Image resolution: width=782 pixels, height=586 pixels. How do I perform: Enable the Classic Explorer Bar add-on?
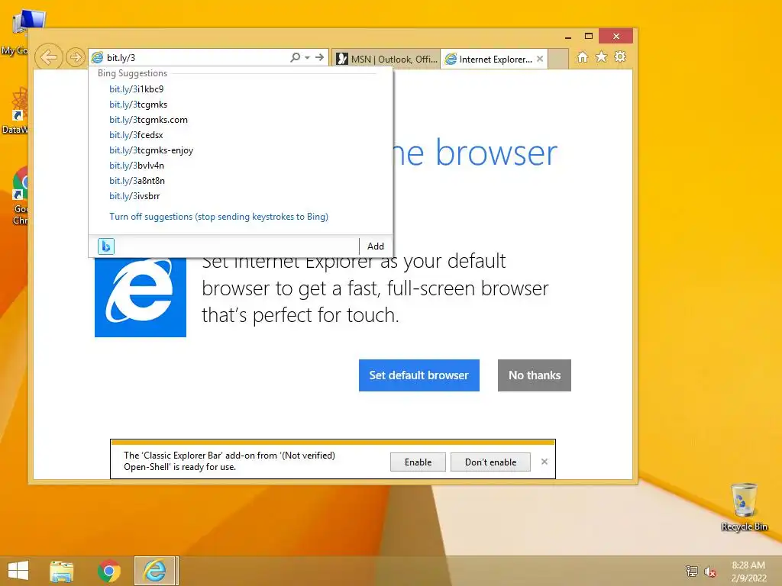pyautogui.click(x=418, y=462)
